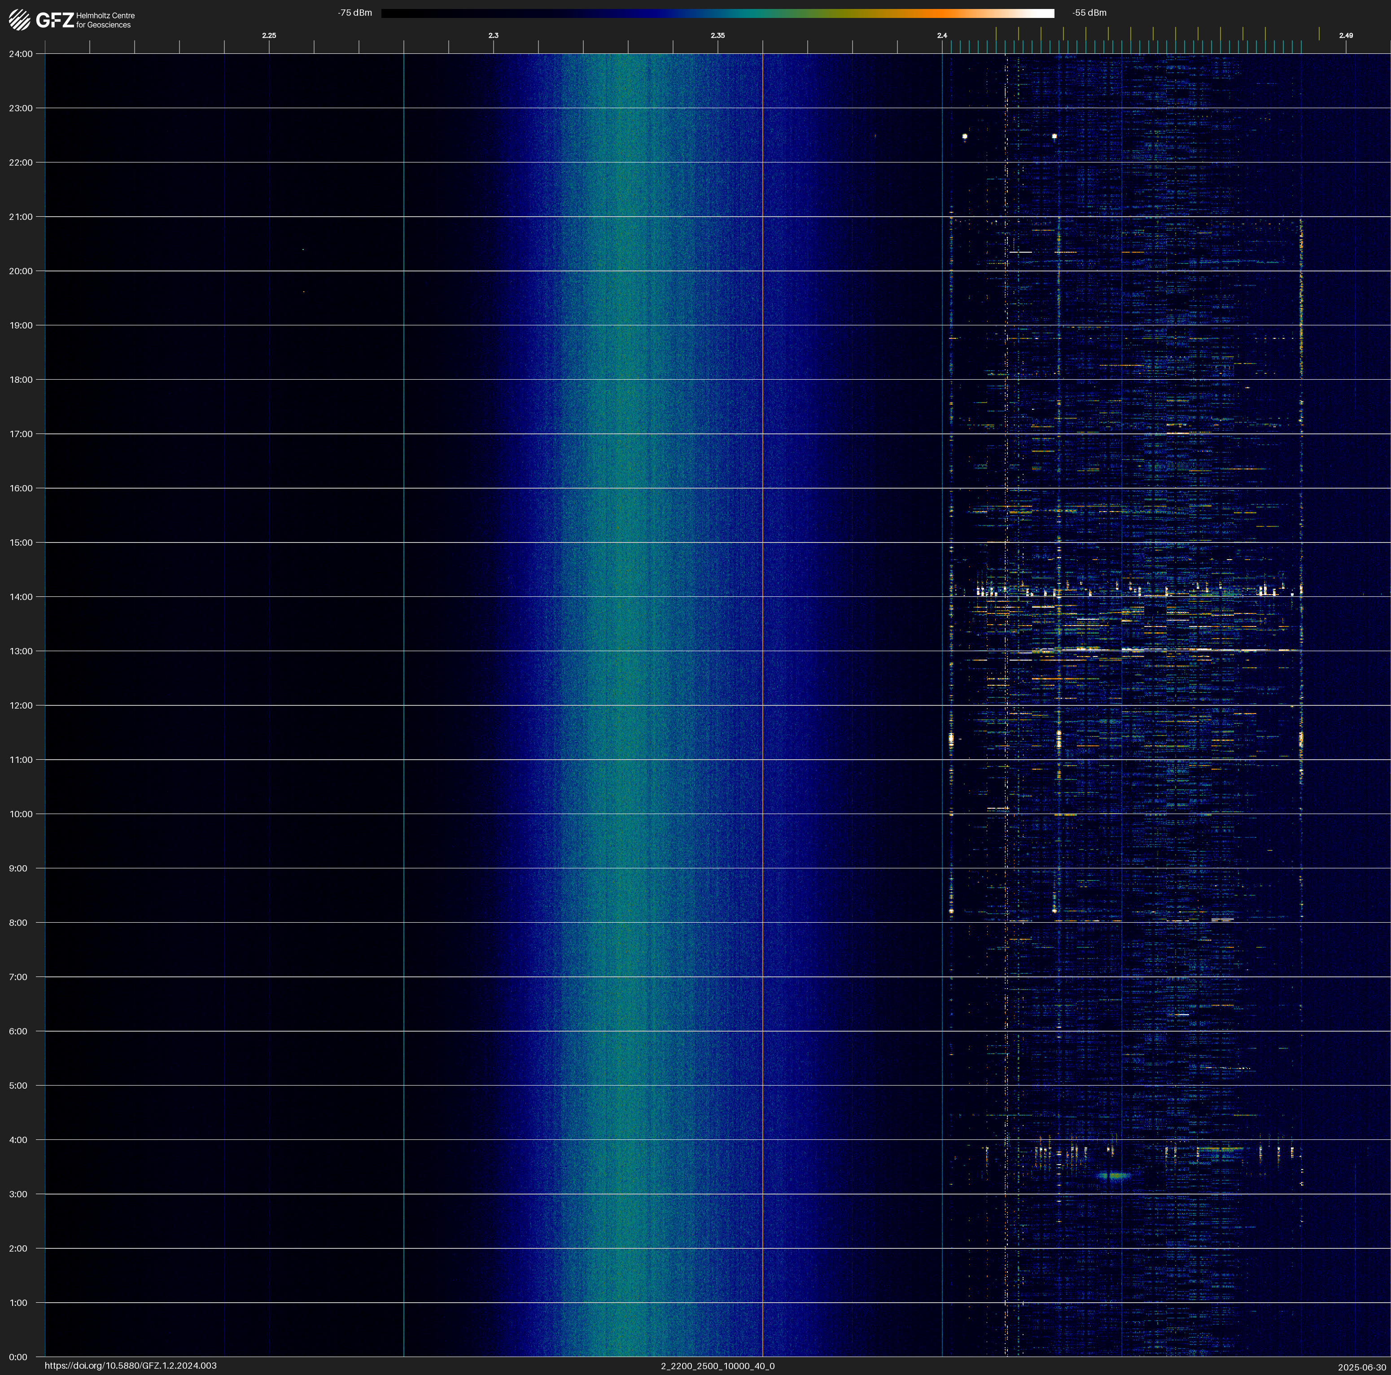1391x1375 pixels.
Task: Select the 2.3 frequency axis label
Action: 493,35
